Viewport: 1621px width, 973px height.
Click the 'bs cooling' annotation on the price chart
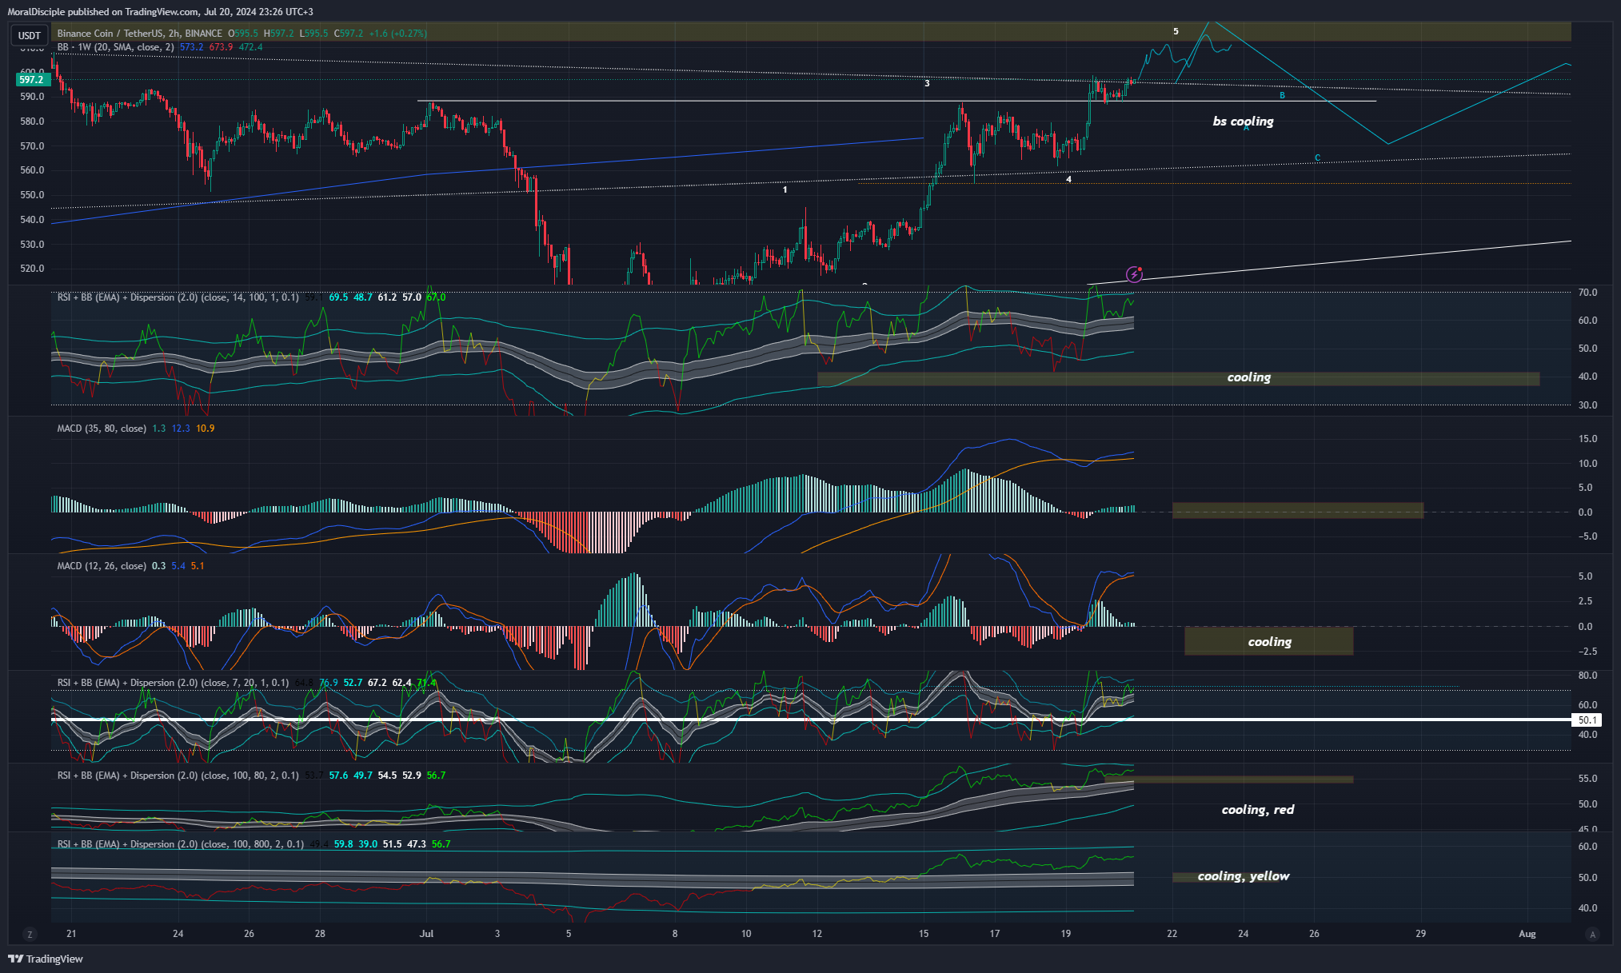[1243, 122]
